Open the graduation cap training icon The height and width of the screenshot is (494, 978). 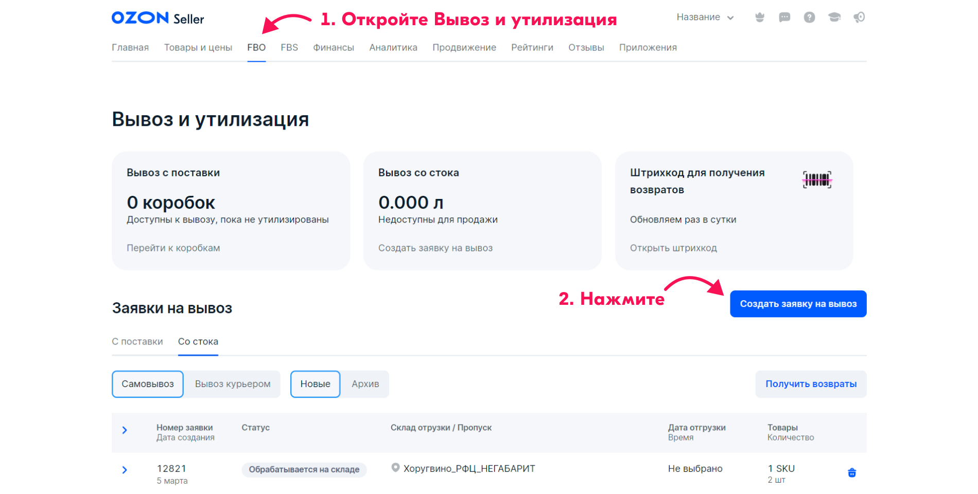pos(834,17)
